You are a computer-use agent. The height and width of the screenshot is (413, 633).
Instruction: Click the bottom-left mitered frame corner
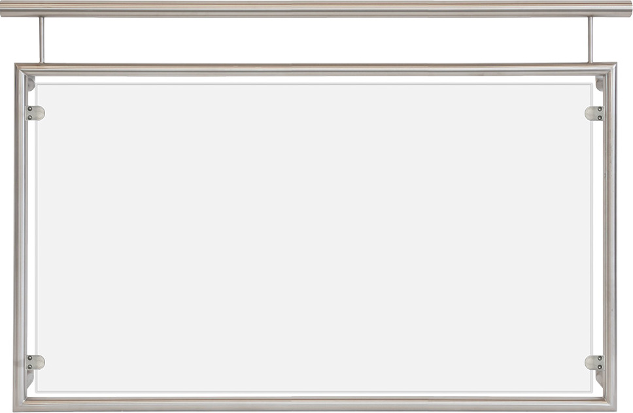[21, 403]
